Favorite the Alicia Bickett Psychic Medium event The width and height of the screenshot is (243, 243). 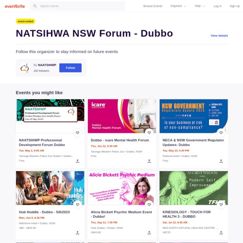pyautogui.click(x=149, y=205)
